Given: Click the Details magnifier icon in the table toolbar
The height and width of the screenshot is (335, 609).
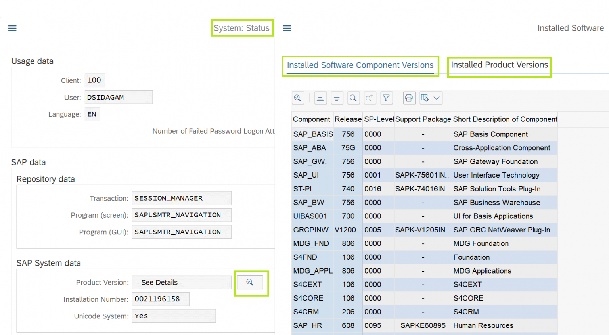Looking at the screenshot, I should [298, 98].
